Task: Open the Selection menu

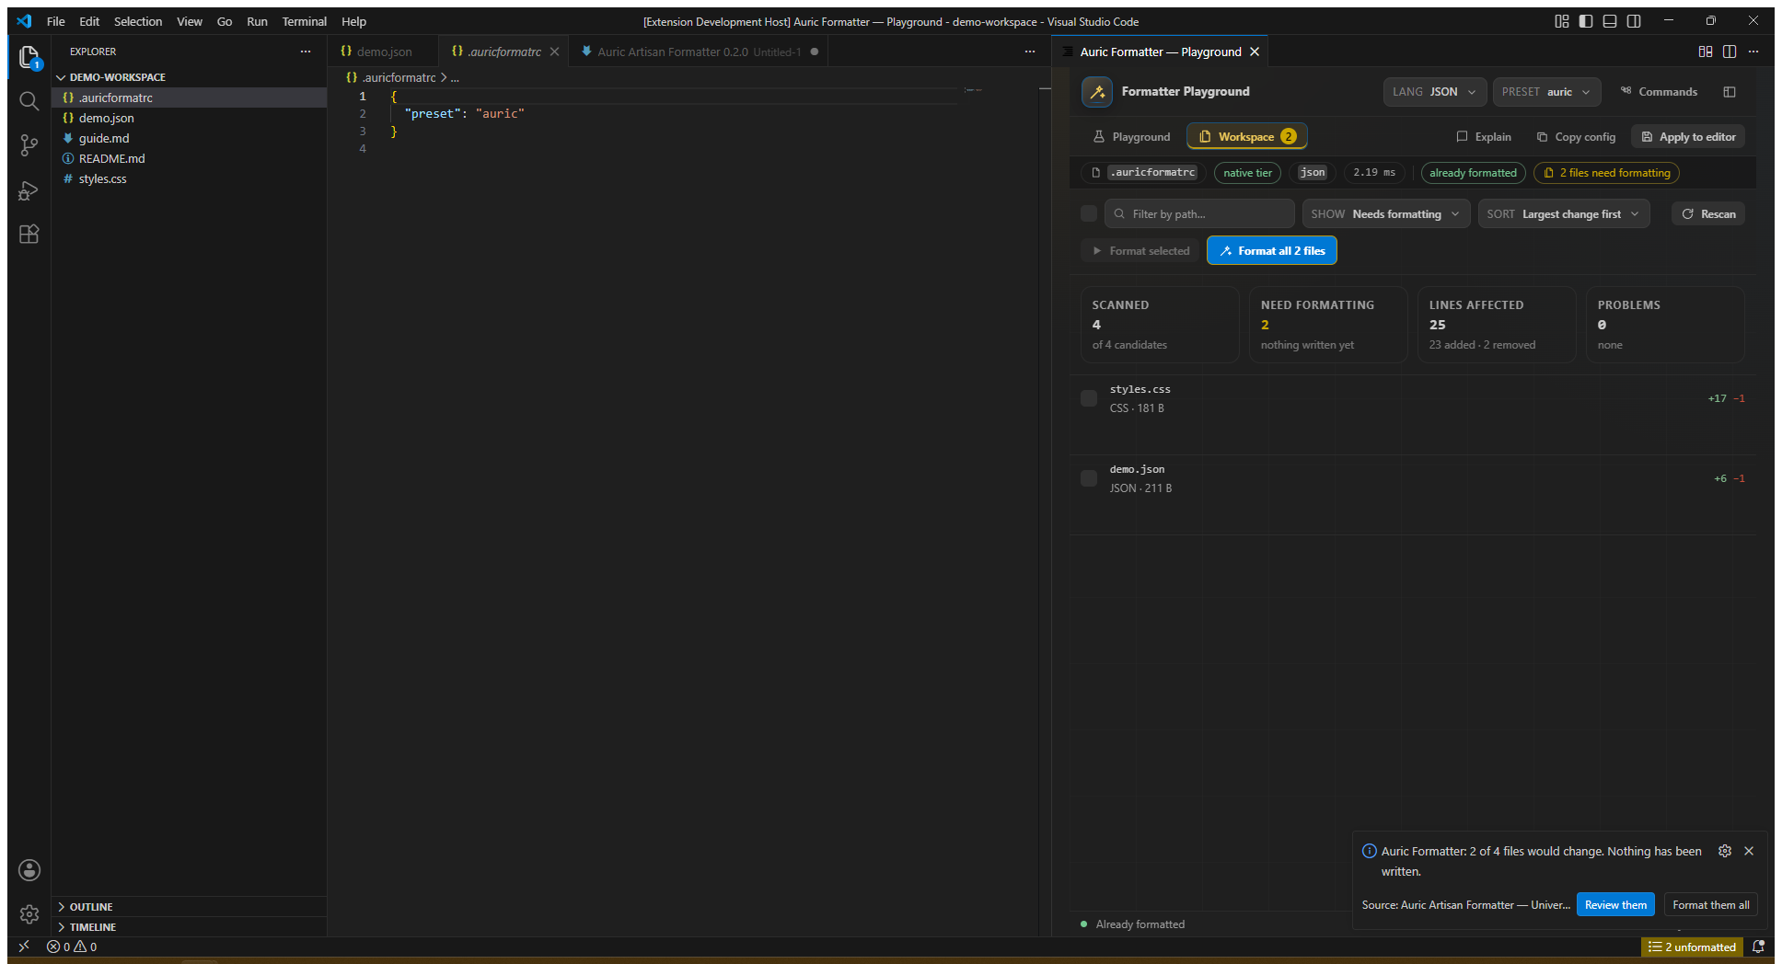Action: [138, 21]
